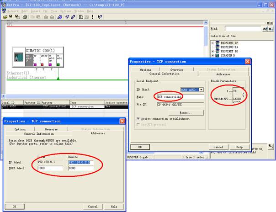Open the ID (hex) dropdown arrow
This screenshot has width=276, height=212.
click(201, 90)
